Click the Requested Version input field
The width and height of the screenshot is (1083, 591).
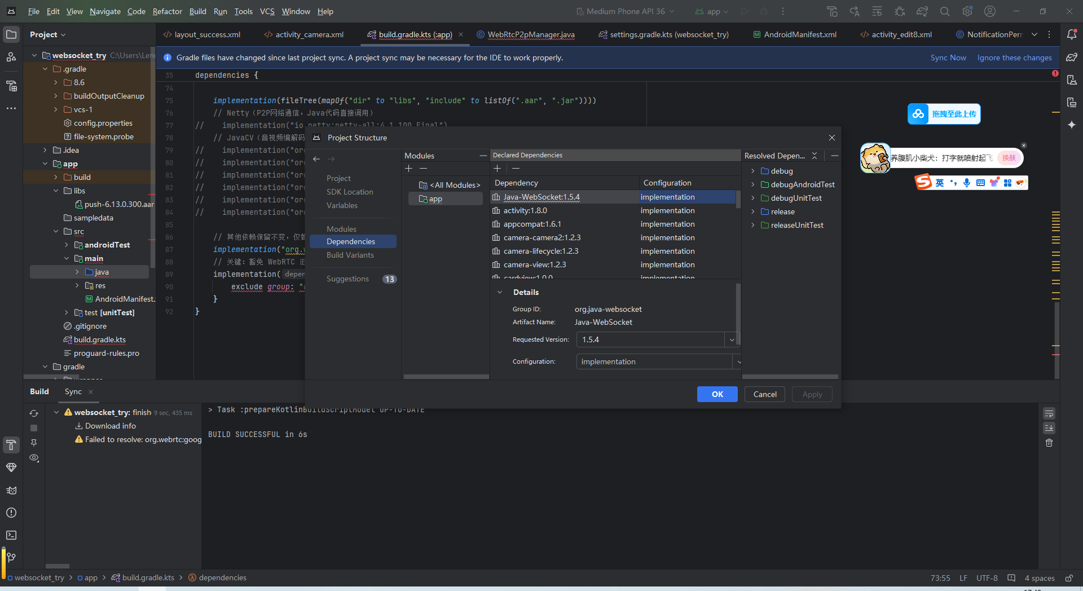651,339
